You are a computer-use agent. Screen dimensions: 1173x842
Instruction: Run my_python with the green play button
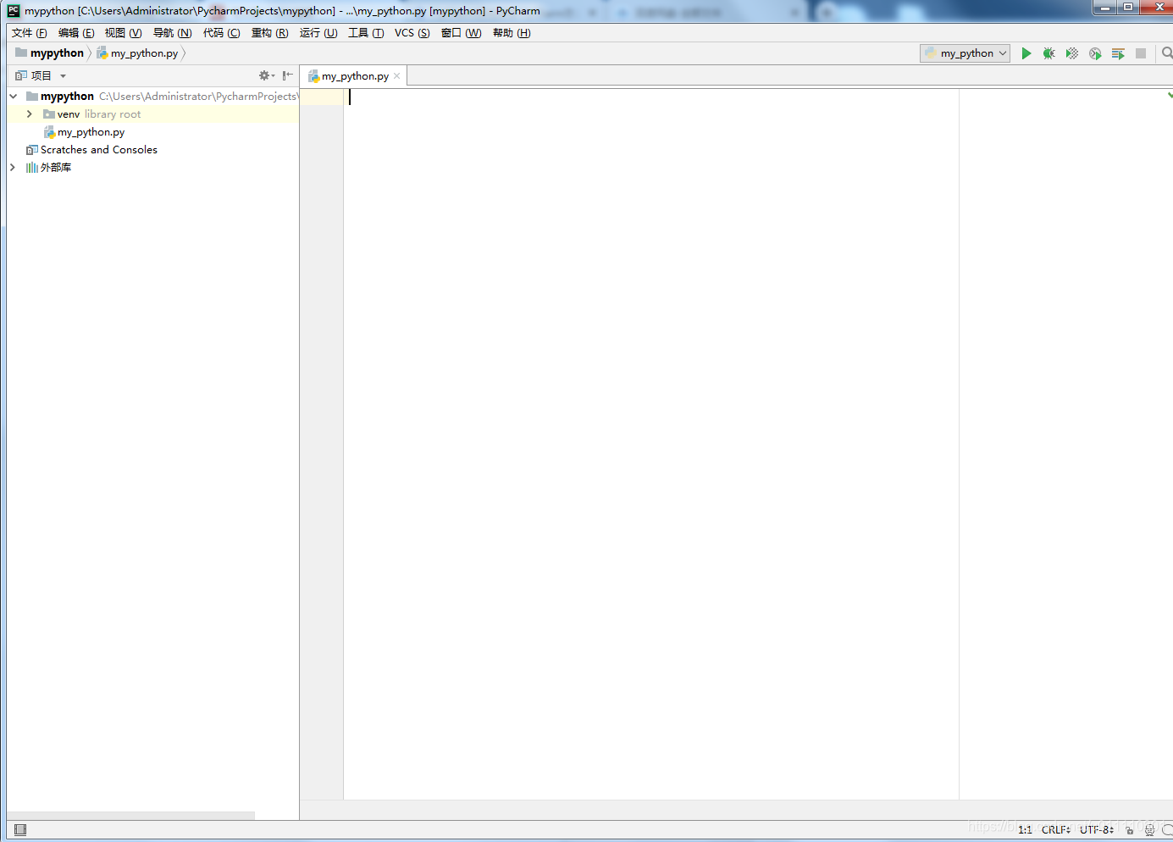pyautogui.click(x=1026, y=53)
